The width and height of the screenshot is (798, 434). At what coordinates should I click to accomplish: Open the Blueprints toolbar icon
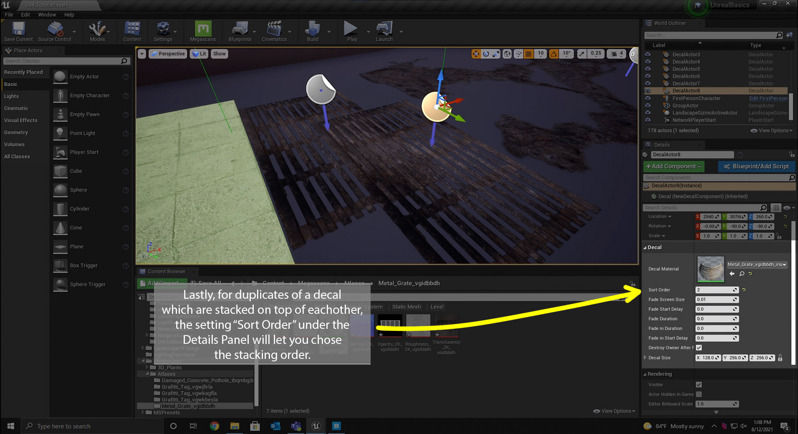pos(240,32)
